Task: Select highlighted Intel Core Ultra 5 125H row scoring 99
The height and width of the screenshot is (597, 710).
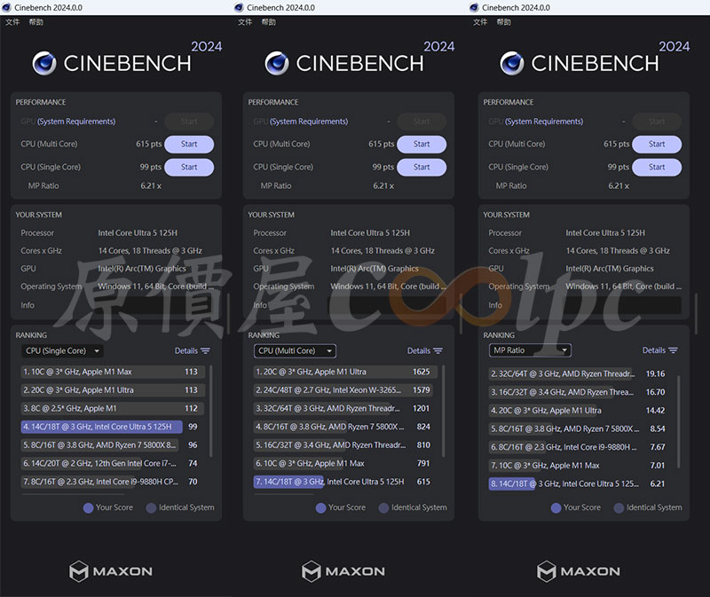Action: pos(110,427)
